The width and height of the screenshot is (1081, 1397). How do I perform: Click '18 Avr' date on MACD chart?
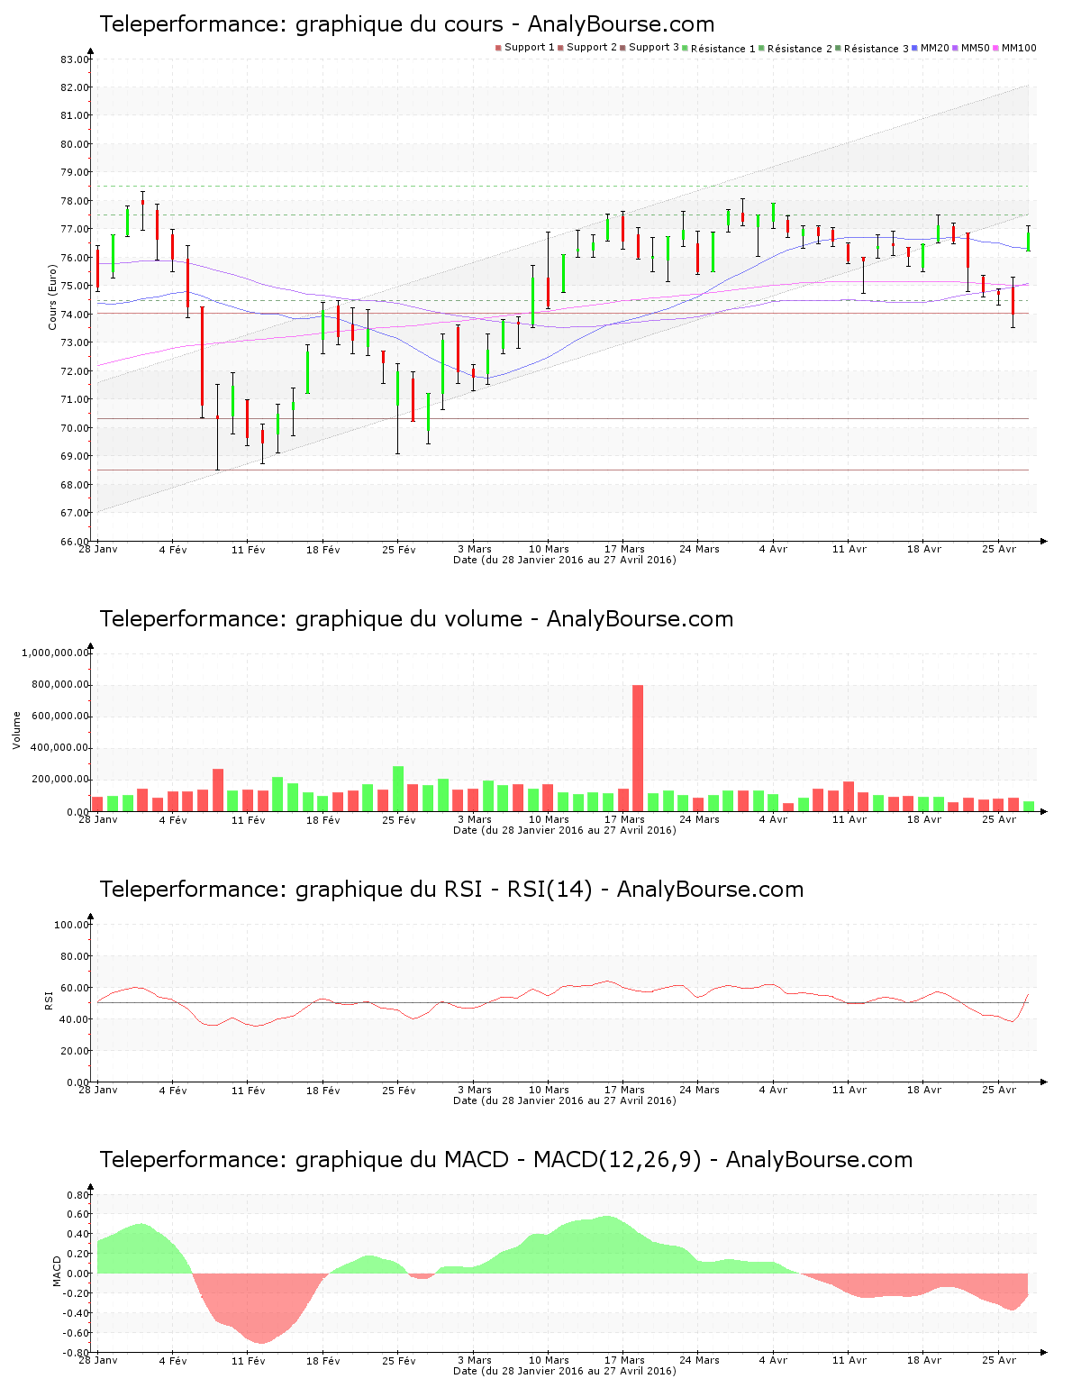(x=924, y=1360)
